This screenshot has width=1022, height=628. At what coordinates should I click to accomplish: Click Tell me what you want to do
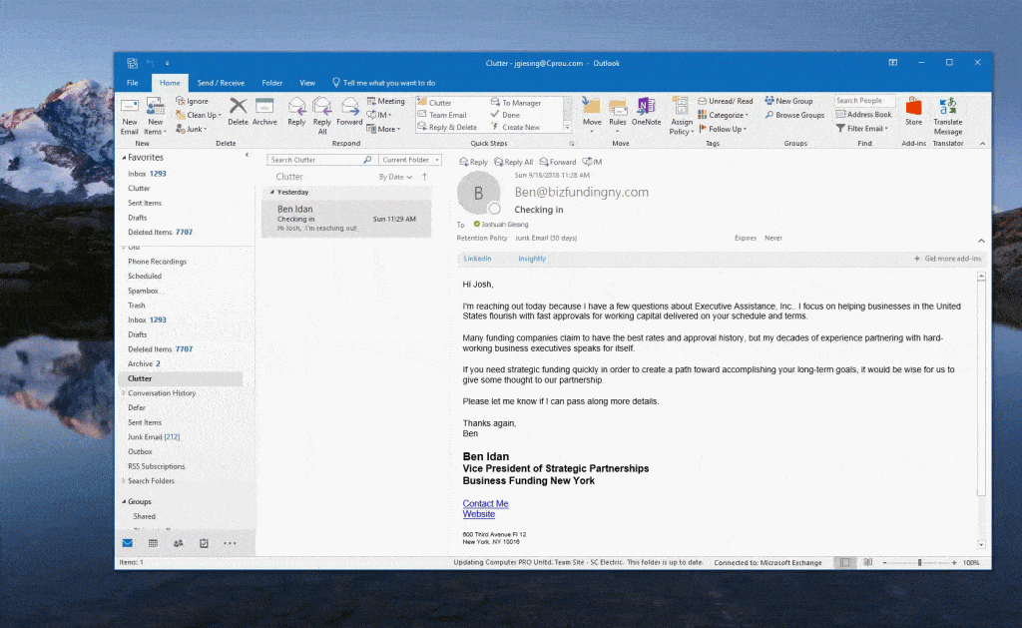click(384, 83)
